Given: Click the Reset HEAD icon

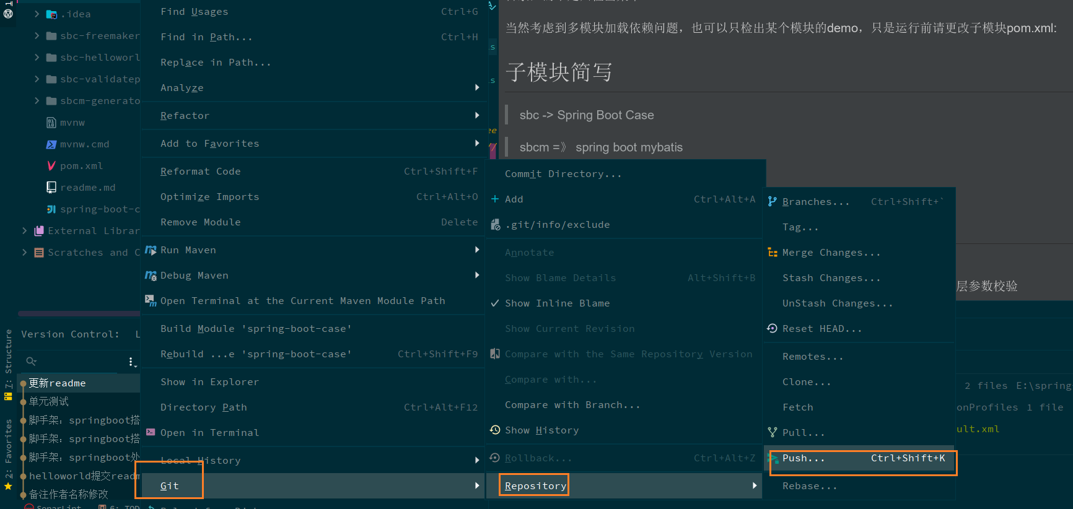Looking at the screenshot, I should click(x=773, y=329).
